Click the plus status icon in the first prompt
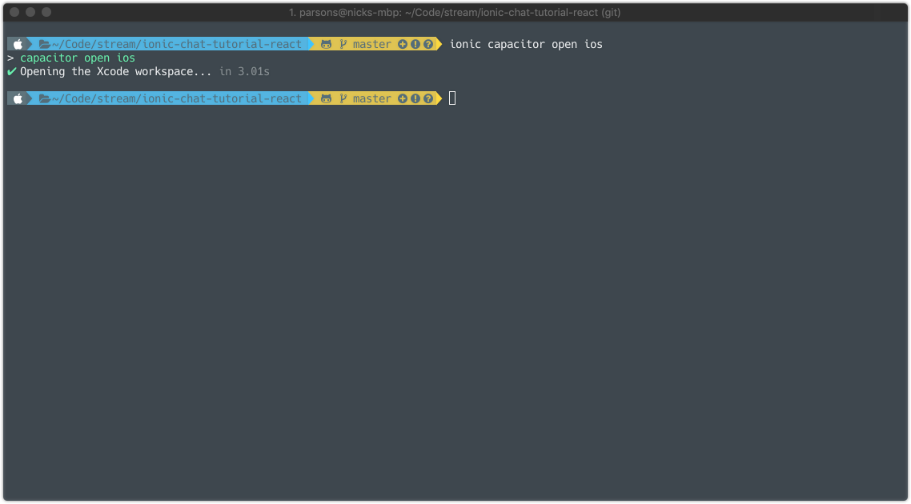This screenshot has height=504, width=911. tap(403, 44)
